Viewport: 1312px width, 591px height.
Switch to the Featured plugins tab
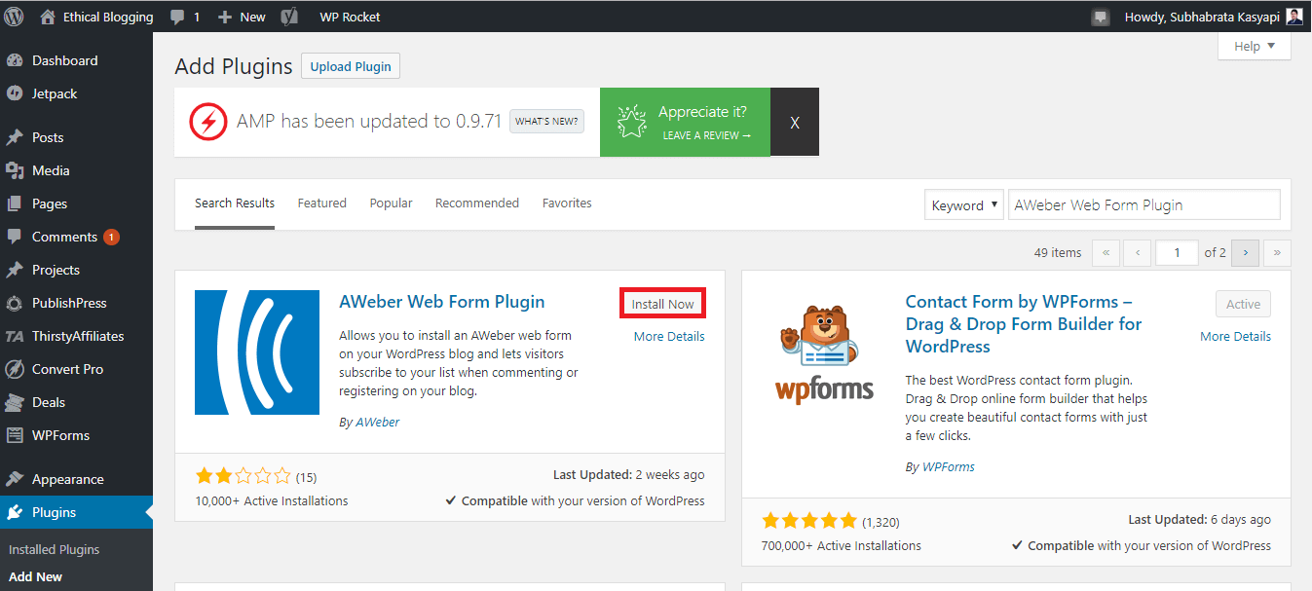pyautogui.click(x=321, y=203)
